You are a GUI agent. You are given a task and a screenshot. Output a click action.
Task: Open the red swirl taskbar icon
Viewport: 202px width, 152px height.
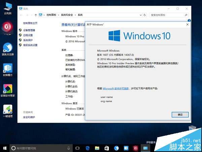tap(136, 148)
